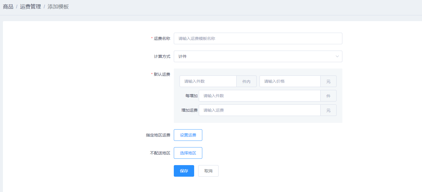Image resolution: width=422 pixels, height=192 pixels.
Task: Save the template with 保存 button
Action: click(x=184, y=171)
